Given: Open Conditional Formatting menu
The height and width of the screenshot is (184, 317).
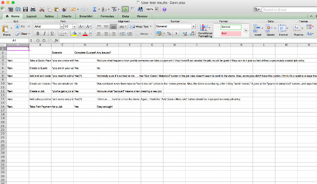Looking at the screenshot, I should pos(205,31).
